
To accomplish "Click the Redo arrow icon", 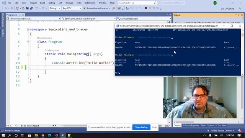I will pyautogui.click(x=43, y=8).
